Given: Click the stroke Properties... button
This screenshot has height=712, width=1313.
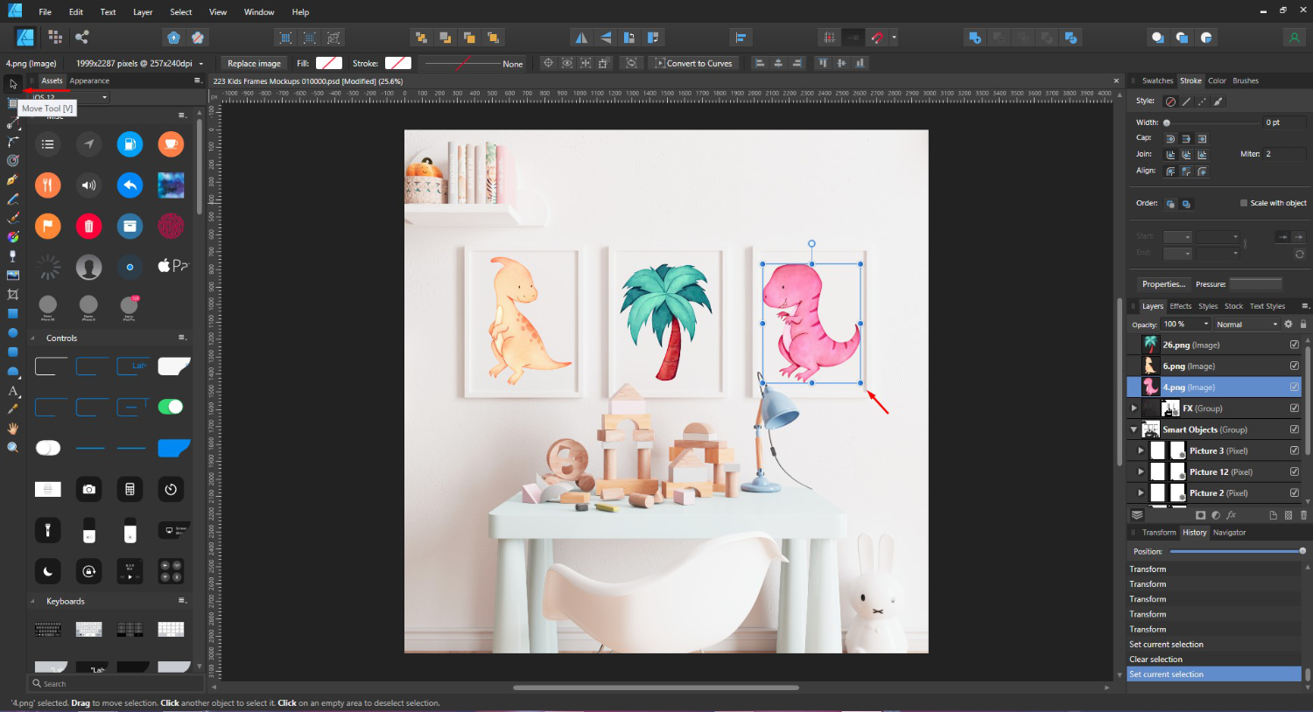Looking at the screenshot, I should tap(1163, 284).
